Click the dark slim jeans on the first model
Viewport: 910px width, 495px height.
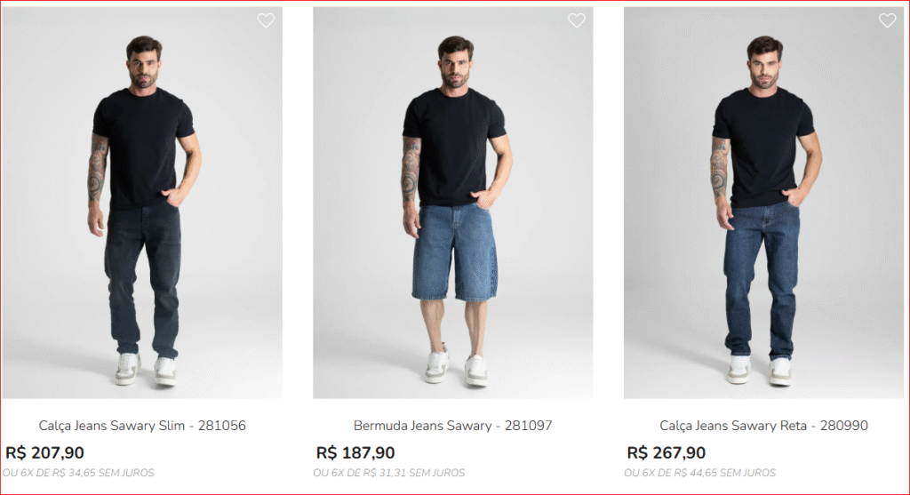click(x=142, y=275)
